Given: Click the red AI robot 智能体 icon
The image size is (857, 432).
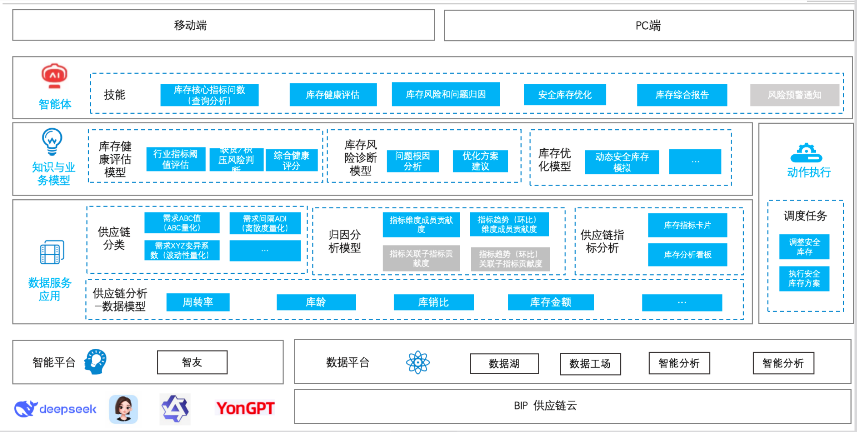Looking at the screenshot, I should pyautogui.click(x=54, y=76).
